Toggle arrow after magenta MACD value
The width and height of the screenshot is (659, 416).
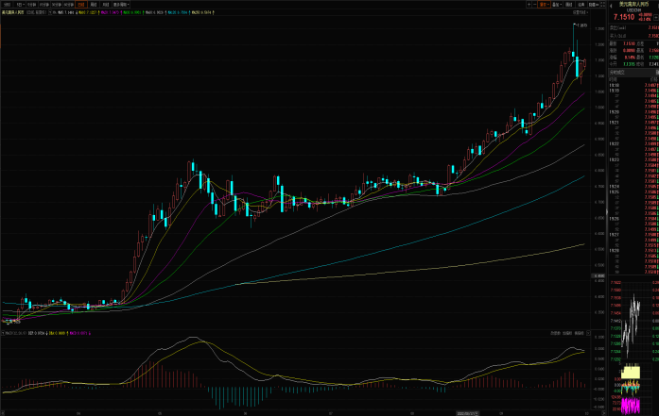90,333
